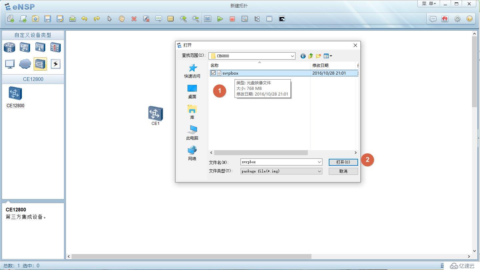Click the red X delete tool
Viewport: 480px width, 270px height.
pos(134,19)
